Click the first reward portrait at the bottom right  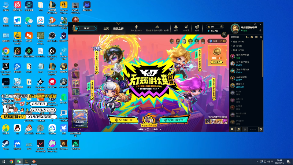click(x=208, y=121)
